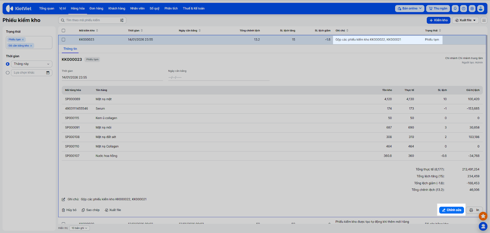Open the calendar icon in 'Lựa chọn khác'
490x233 pixels.
tap(48, 73)
